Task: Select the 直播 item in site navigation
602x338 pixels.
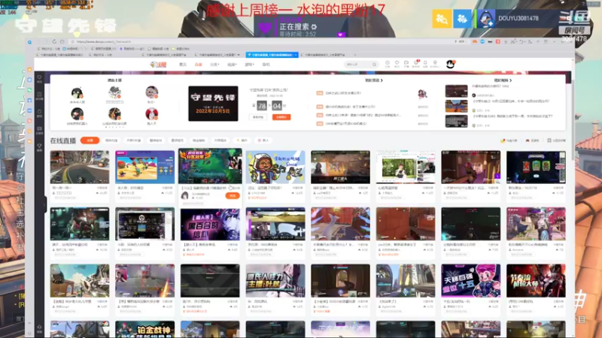Action: [x=198, y=65]
